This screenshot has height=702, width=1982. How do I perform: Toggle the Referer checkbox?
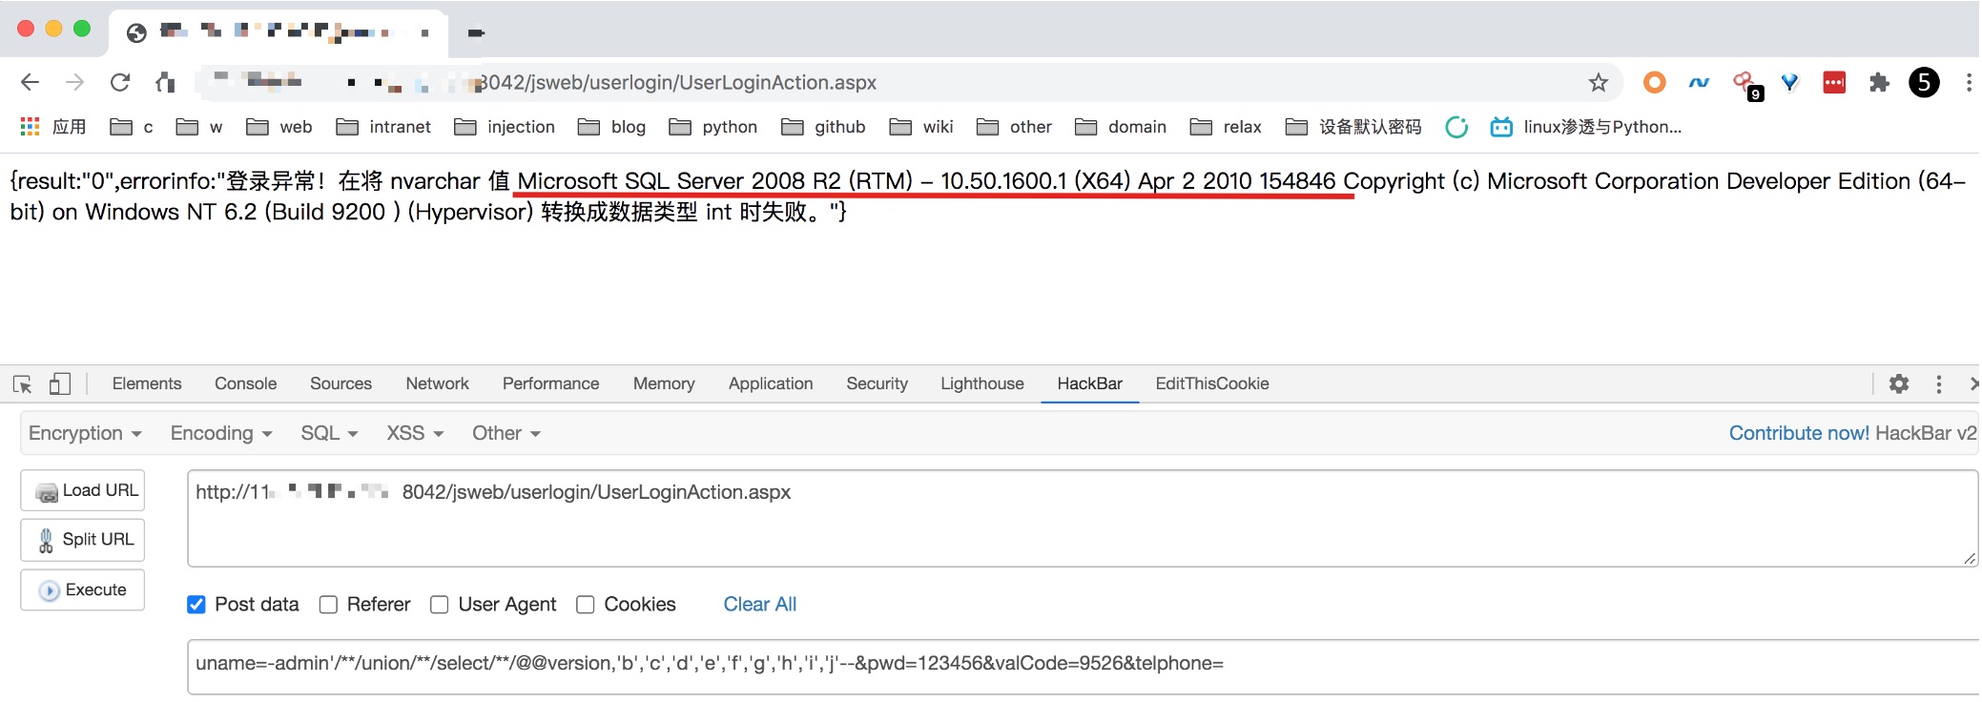(328, 605)
